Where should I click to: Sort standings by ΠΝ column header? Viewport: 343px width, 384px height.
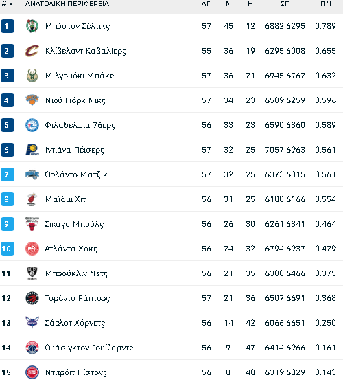[326, 4]
